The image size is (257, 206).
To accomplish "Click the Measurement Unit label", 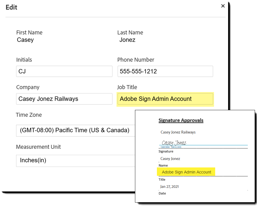I will click(x=38, y=147).
